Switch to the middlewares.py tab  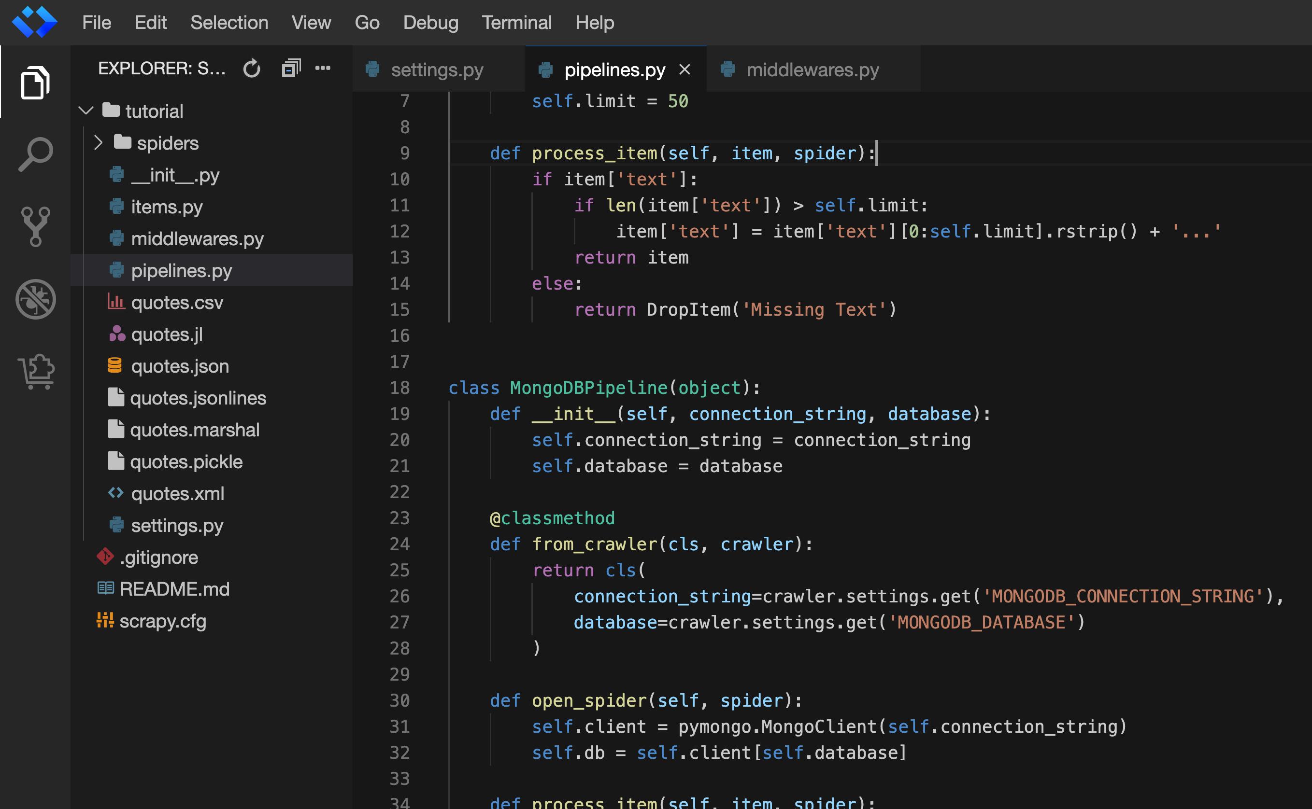point(813,69)
